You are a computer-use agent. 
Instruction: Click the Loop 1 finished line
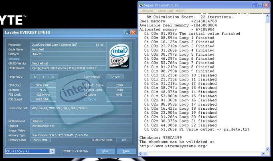point(179,38)
